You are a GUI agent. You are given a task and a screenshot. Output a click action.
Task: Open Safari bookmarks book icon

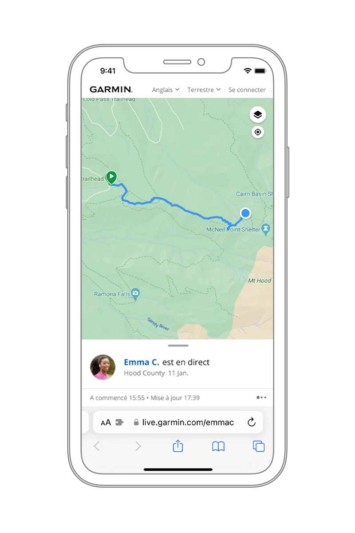click(218, 446)
